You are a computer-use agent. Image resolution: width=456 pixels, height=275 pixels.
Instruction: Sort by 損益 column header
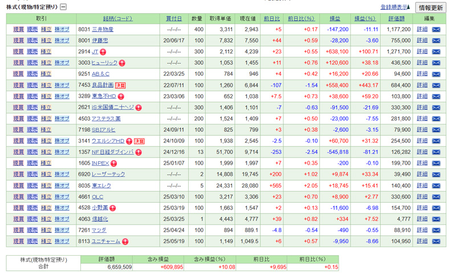point(335,19)
